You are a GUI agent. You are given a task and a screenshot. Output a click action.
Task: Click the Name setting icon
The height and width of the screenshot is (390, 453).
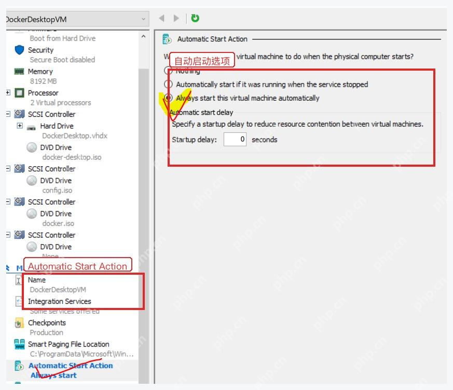pyautogui.click(x=18, y=280)
